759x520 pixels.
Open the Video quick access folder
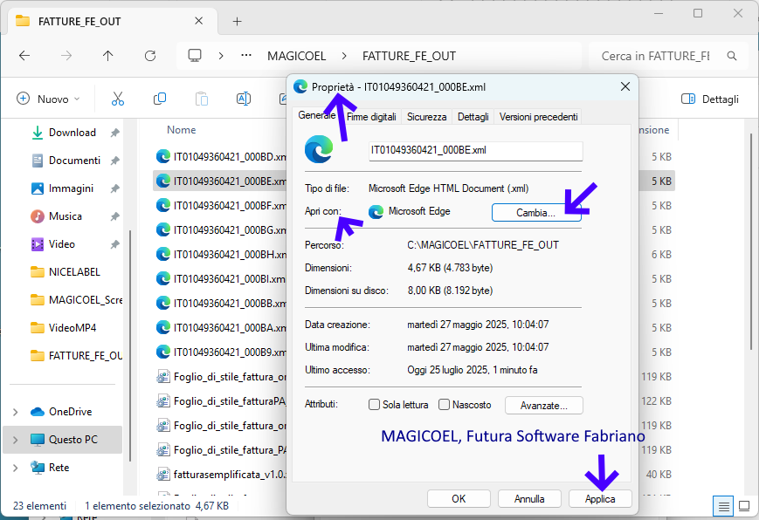coord(52,244)
